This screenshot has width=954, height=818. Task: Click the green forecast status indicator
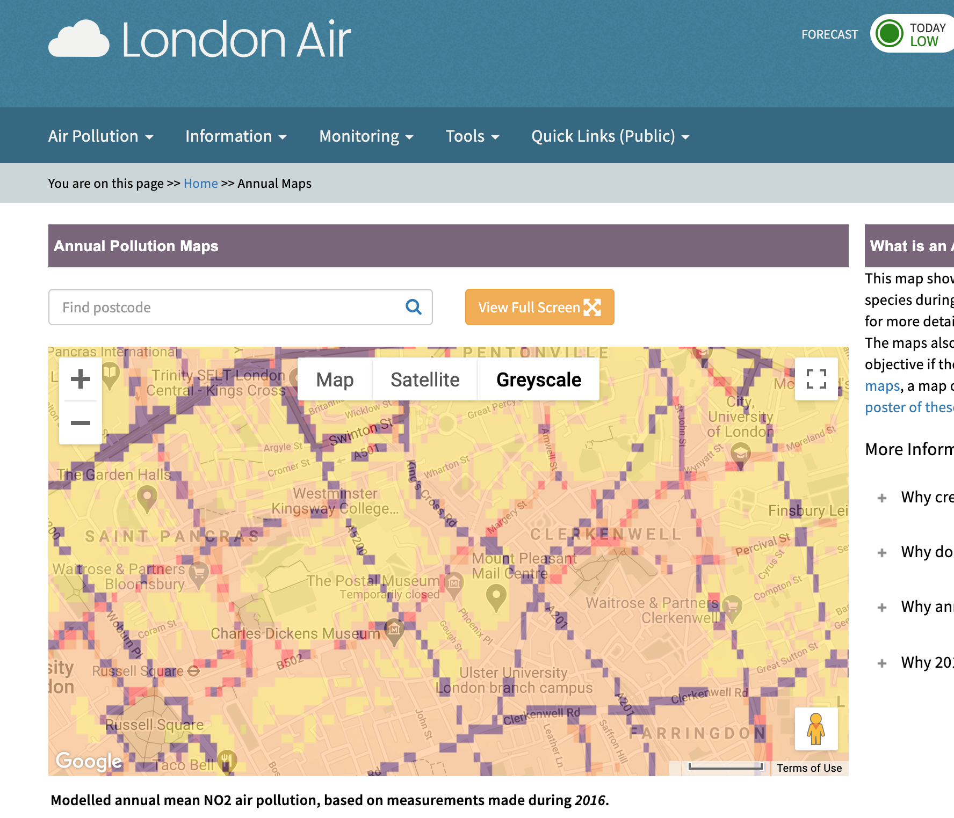pyautogui.click(x=890, y=34)
